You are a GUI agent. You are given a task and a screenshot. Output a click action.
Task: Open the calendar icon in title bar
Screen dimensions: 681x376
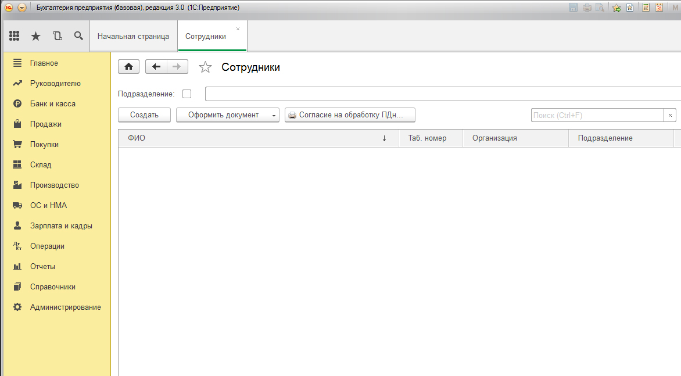660,8
